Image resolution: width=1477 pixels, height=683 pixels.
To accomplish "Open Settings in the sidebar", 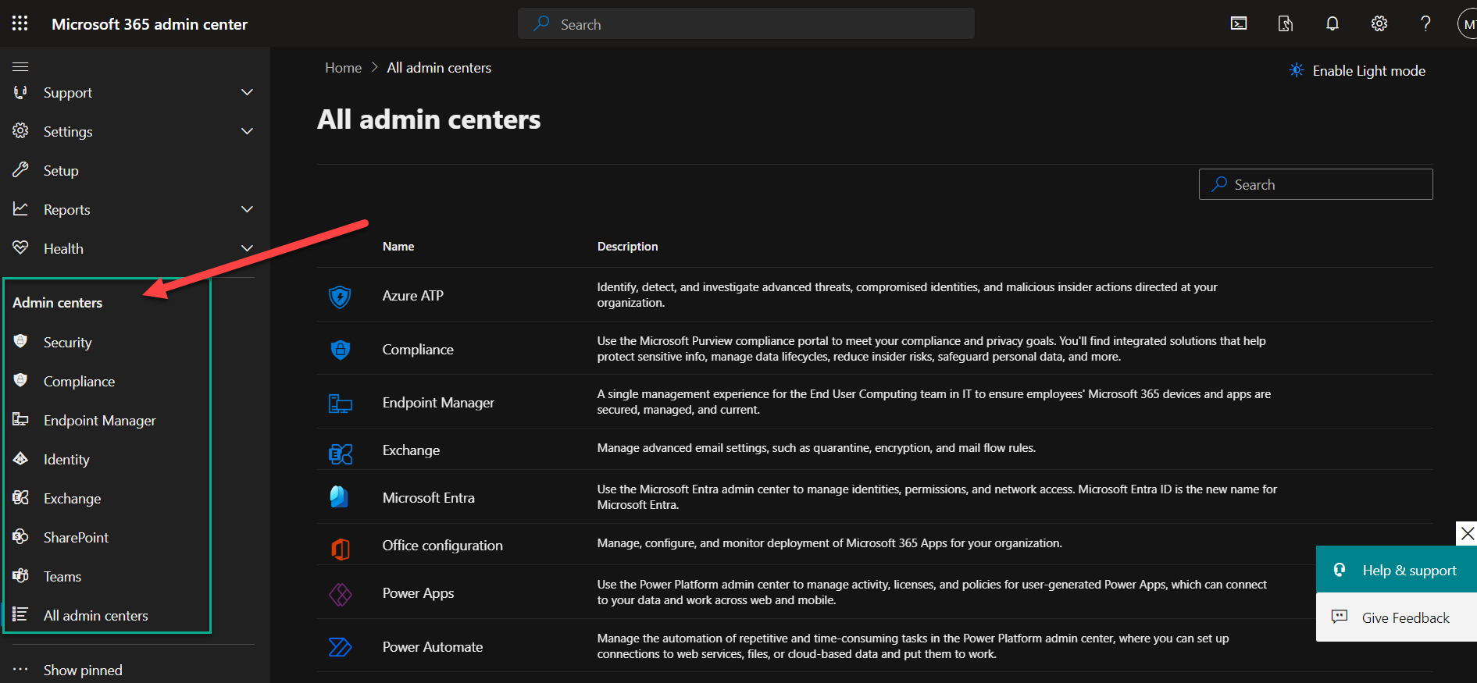I will click(68, 132).
